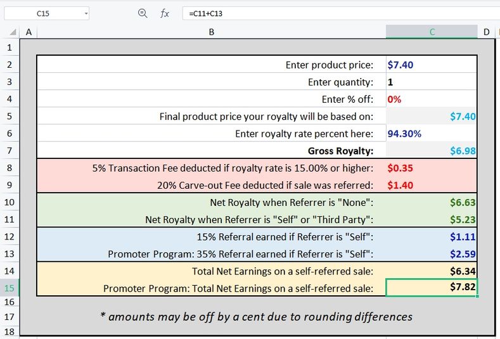Select row 15 header
The image size is (500, 339).
point(10,288)
